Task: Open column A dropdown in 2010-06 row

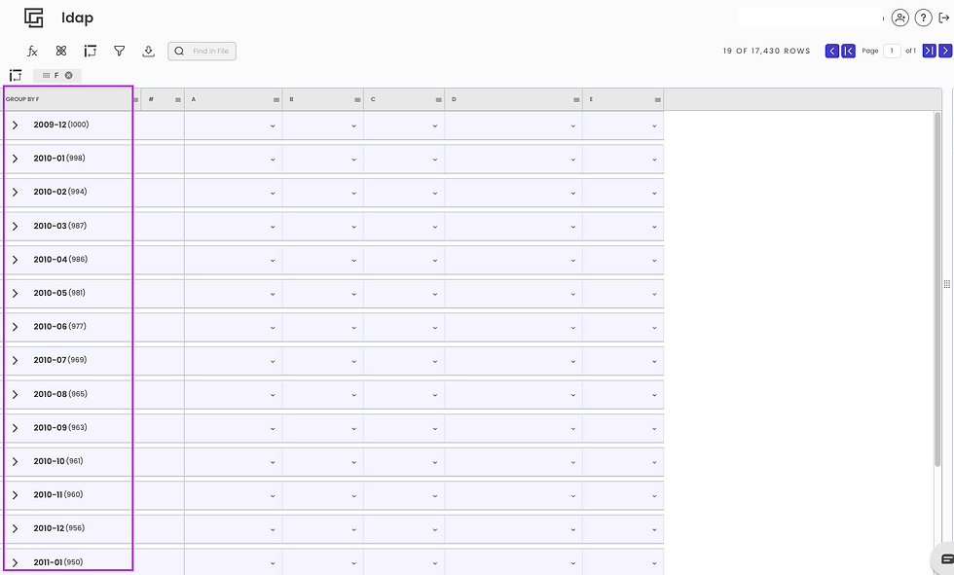Action: (x=273, y=328)
